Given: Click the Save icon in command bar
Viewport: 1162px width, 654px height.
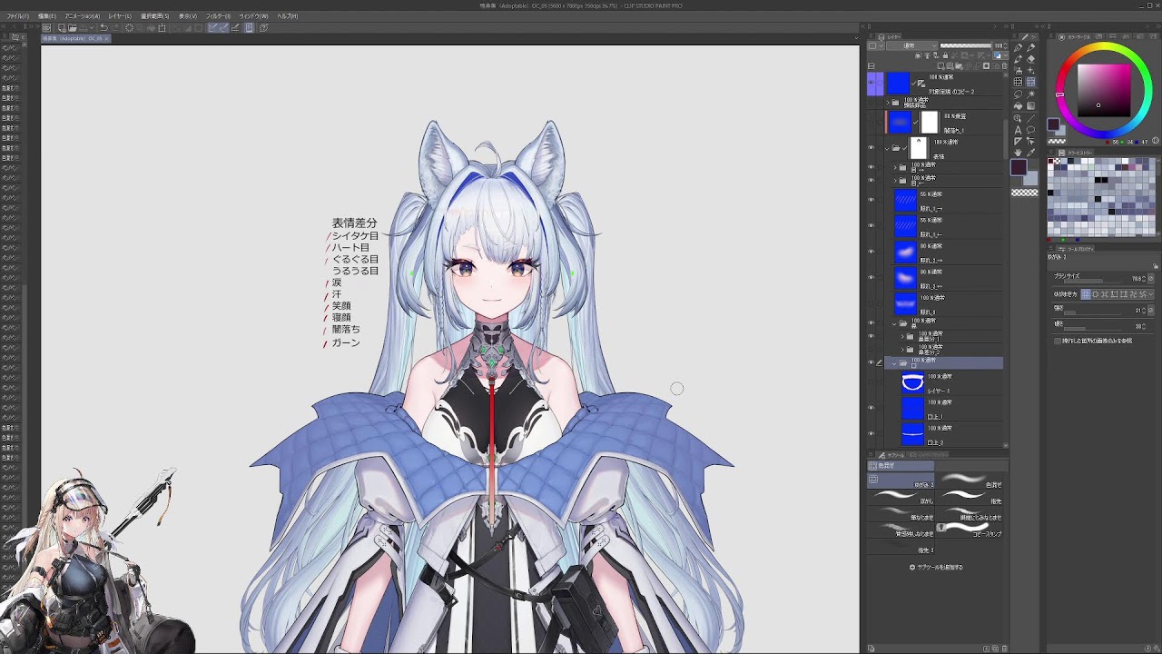Looking at the screenshot, I should 84,27.
